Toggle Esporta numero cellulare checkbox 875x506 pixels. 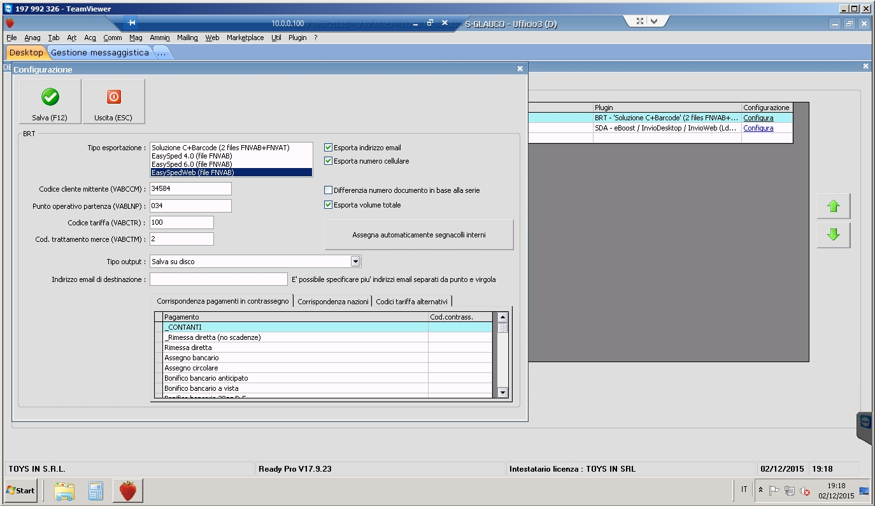(328, 161)
